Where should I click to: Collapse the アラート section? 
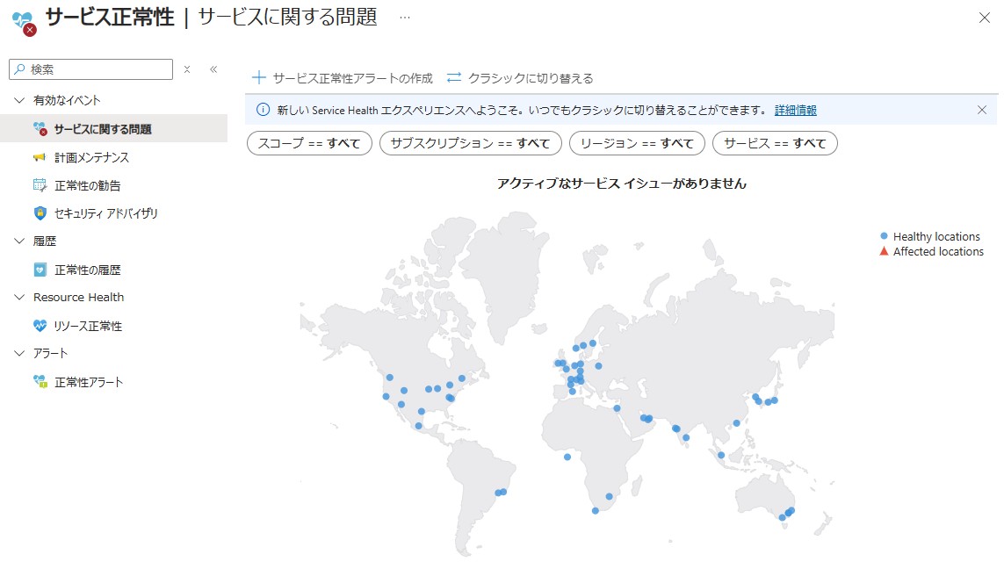(20, 353)
